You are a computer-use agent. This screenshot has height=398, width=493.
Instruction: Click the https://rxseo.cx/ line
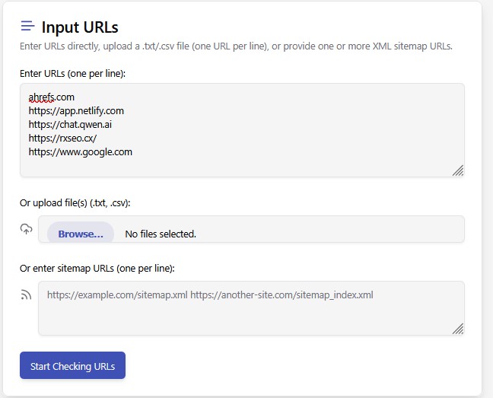[x=62, y=139]
